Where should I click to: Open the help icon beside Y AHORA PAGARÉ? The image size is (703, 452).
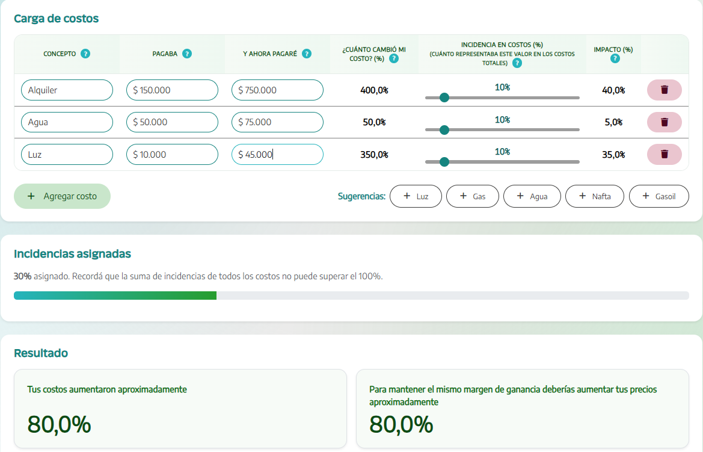307,54
